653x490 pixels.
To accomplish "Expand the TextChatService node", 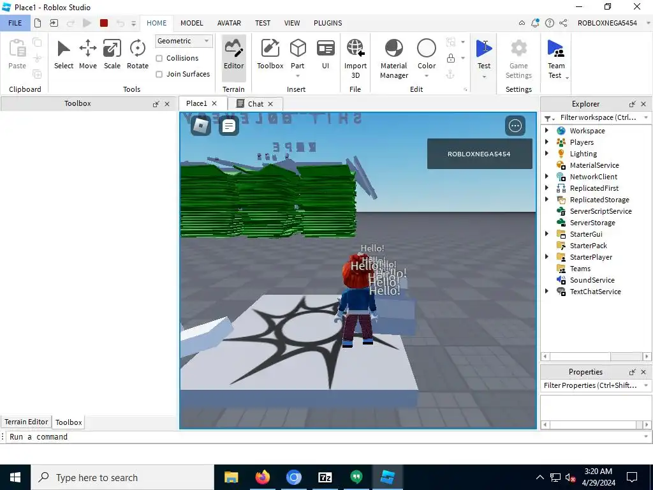I will [547, 291].
